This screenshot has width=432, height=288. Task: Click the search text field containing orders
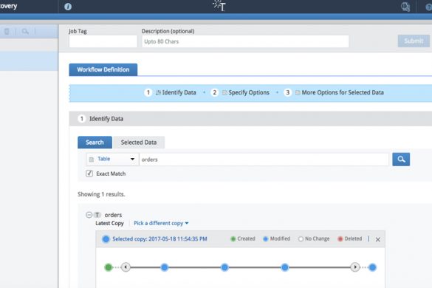[264, 160]
